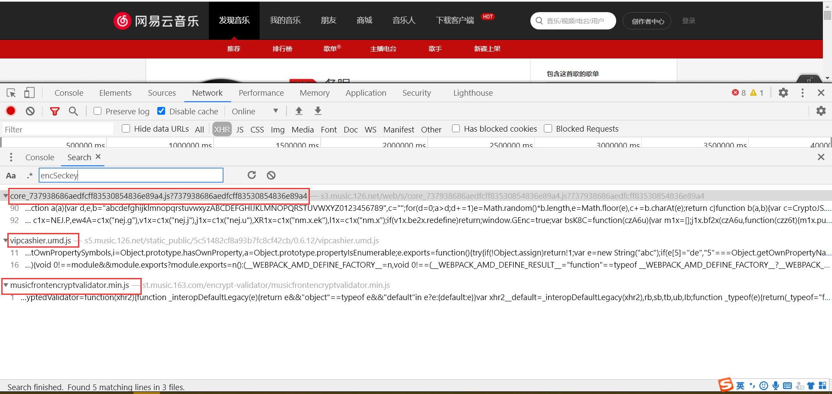Check Hide data URLs option
The height and width of the screenshot is (394, 832).
(126, 128)
